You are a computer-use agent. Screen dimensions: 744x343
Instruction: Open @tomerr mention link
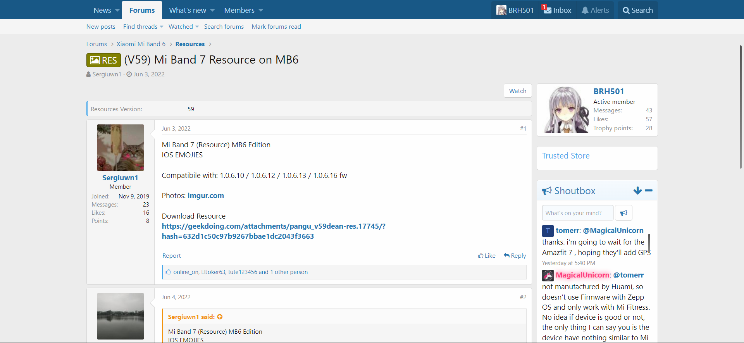coord(628,275)
